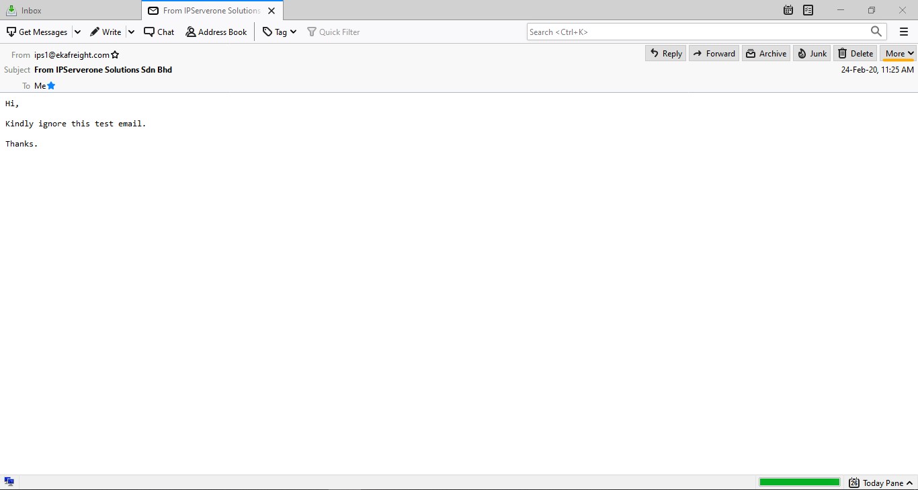Click the green download progress bar

coord(799,481)
